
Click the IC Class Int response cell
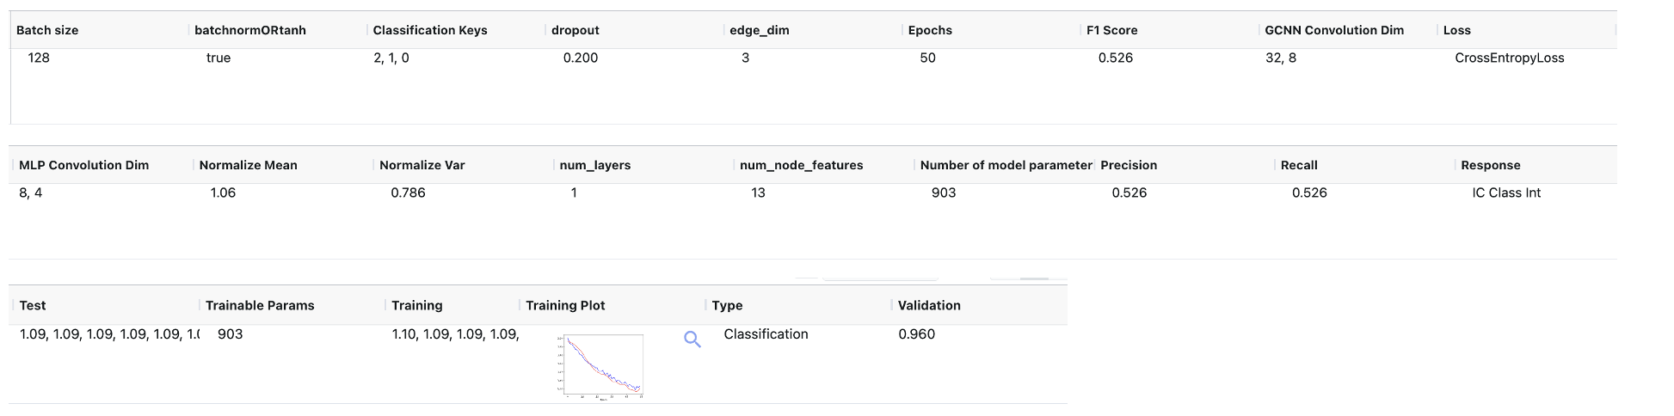1505,193
